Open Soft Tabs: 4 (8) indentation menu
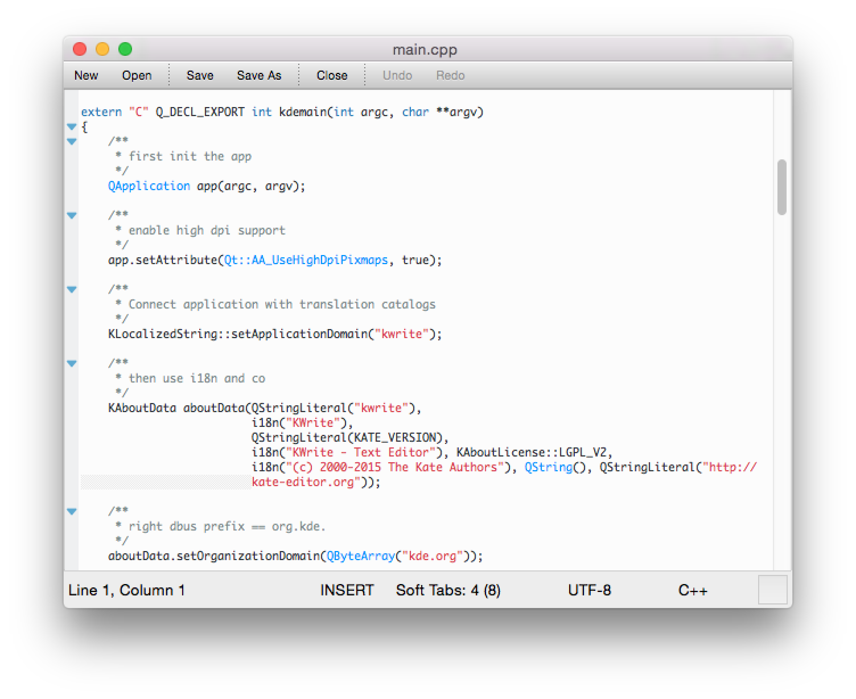 [448, 590]
